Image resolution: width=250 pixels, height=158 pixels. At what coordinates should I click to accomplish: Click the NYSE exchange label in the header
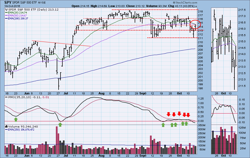point(42,2)
